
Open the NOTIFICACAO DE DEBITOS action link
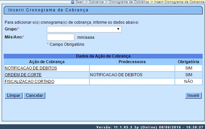pyautogui.click(x=31, y=68)
